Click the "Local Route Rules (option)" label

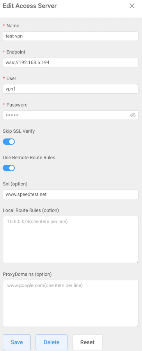(x=31, y=210)
